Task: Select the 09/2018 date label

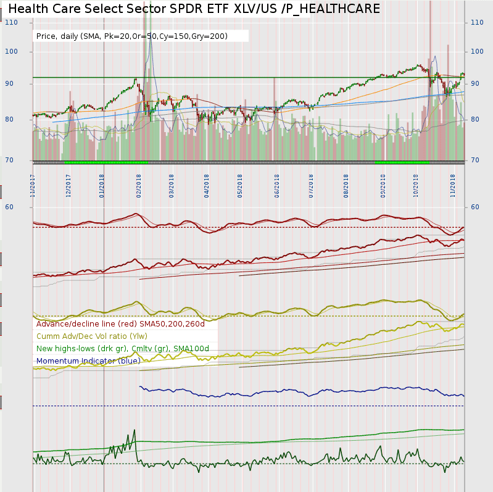Action: [383, 186]
